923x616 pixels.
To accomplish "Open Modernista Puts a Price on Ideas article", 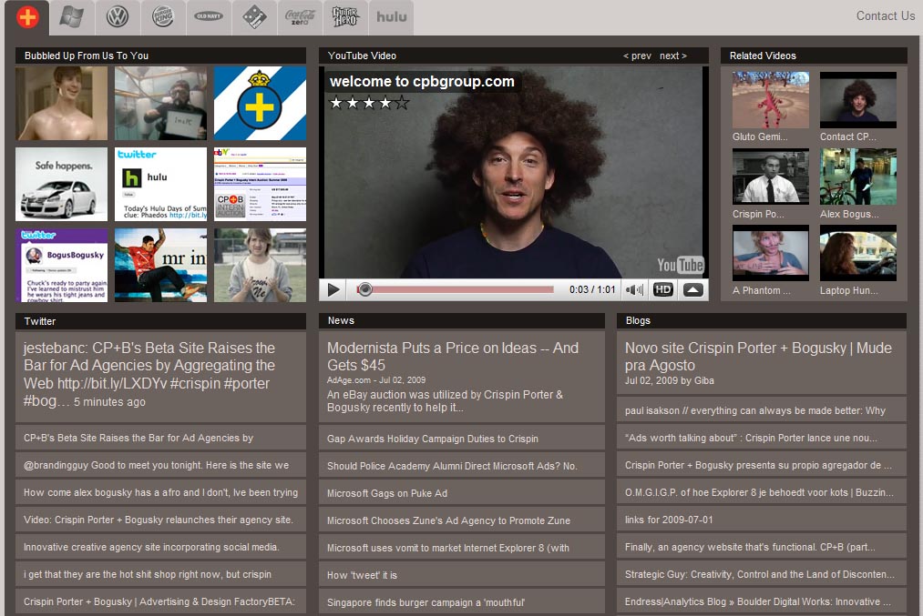I will (x=462, y=377).
